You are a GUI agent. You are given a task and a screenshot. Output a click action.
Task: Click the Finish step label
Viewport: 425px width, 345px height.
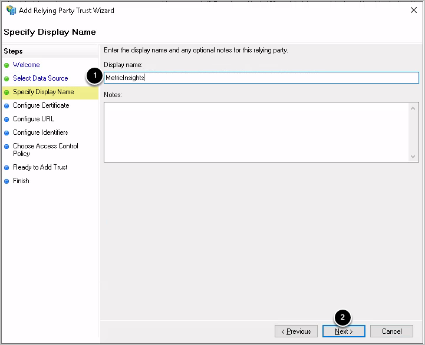point(21,181)
